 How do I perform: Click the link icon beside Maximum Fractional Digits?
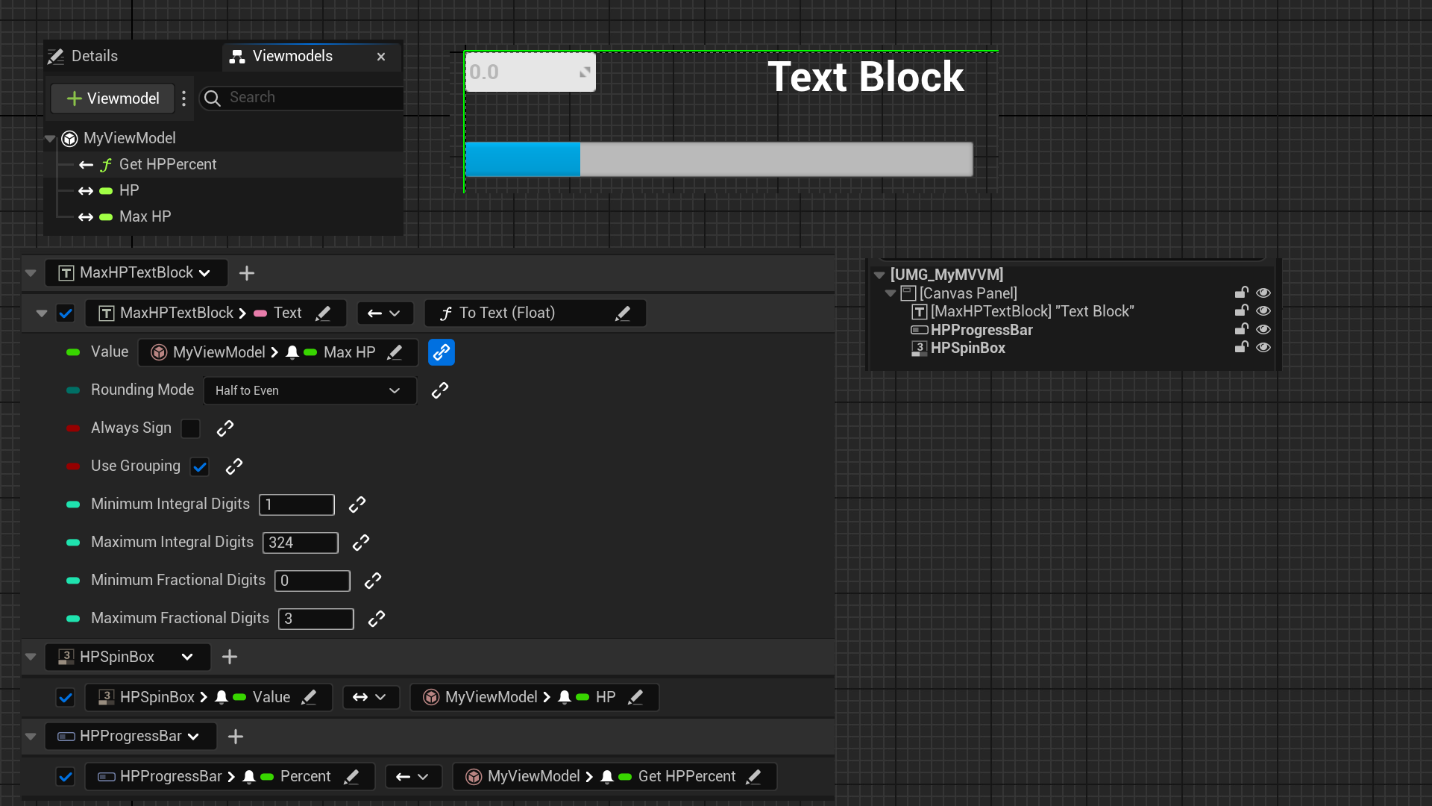[377, 619]
